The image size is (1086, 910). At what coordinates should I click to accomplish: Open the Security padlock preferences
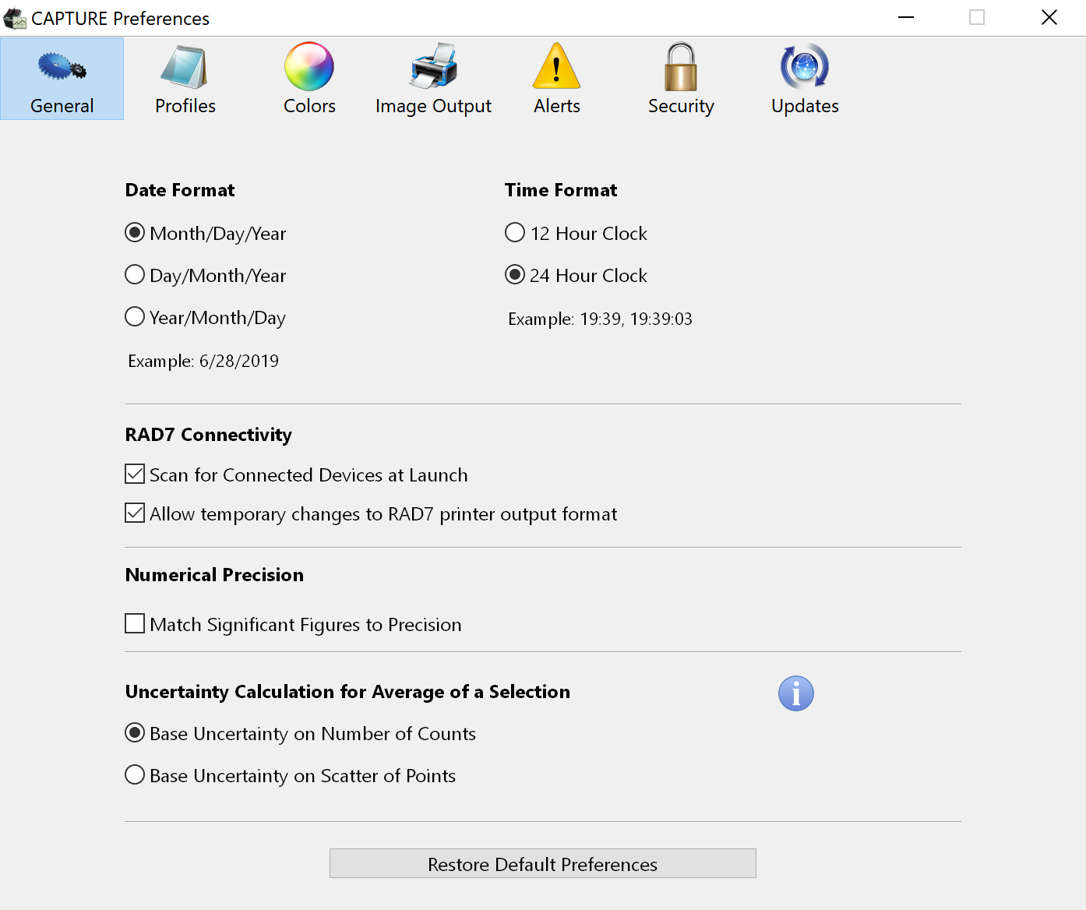(680, 68)
